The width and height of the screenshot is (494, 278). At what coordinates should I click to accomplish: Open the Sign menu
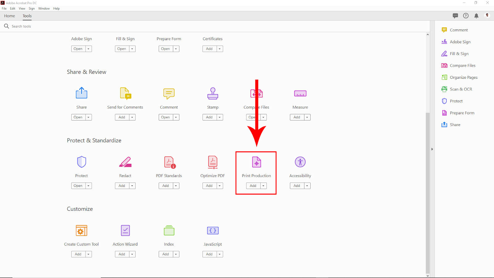click(x=32, y=8)
